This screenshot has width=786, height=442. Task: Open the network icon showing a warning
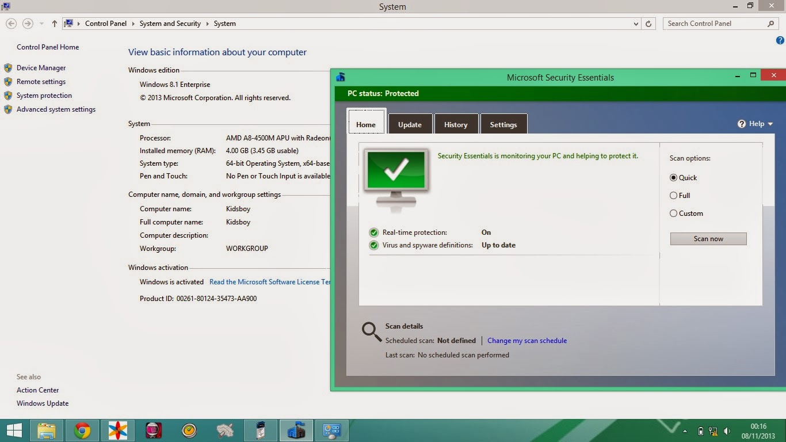[x=713, y=431]
